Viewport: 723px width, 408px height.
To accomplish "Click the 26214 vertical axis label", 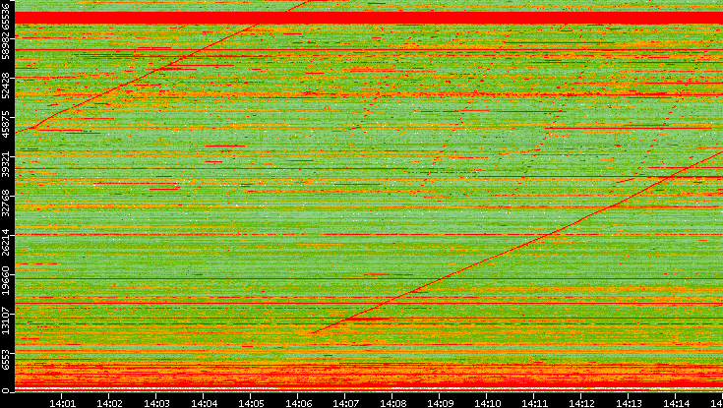I will pos(7,242).
